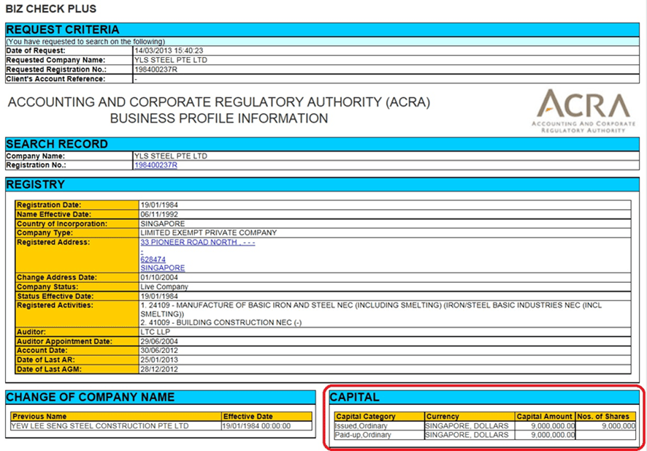
Task: Click the CAPITAL section header
Action: click(484, 398)
